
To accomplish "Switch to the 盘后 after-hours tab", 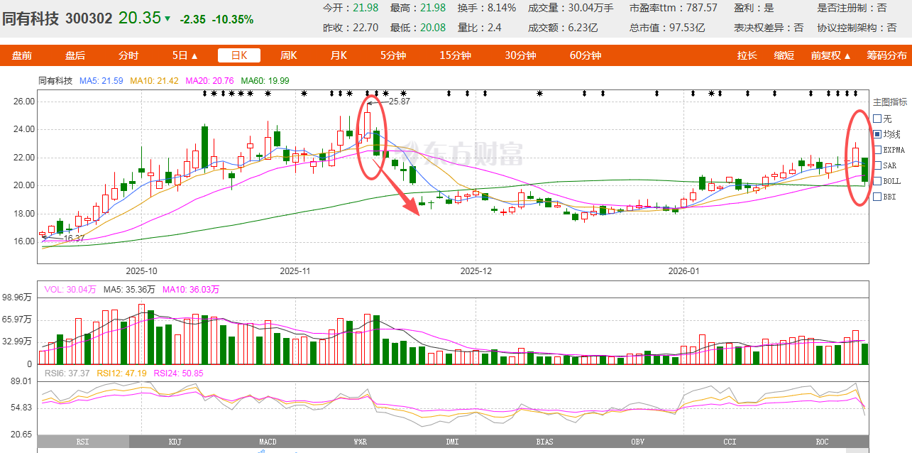I will (x=75, y=55).
